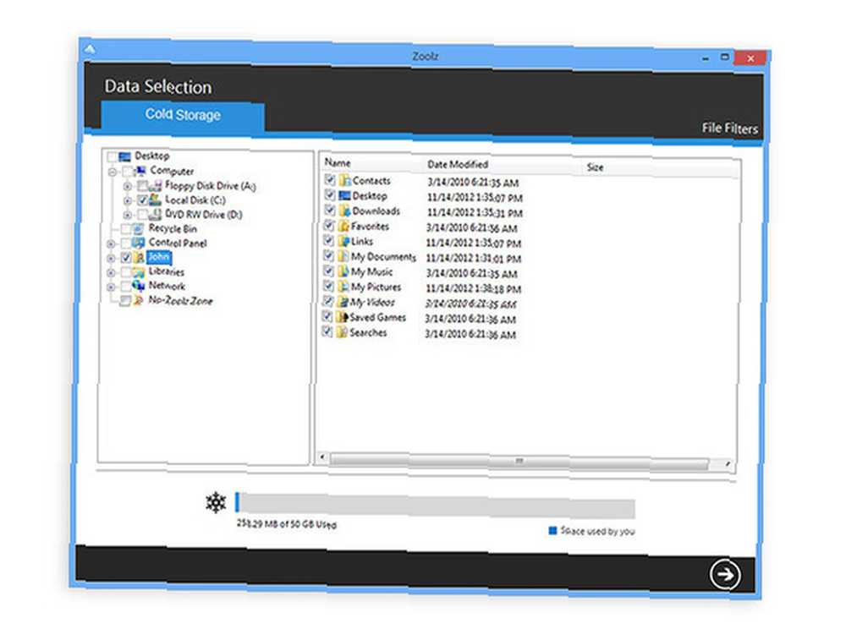The width and height of the screenshot is (846, 640).
Task: Select the Cold Storage tab
Action: click(183, 115)
